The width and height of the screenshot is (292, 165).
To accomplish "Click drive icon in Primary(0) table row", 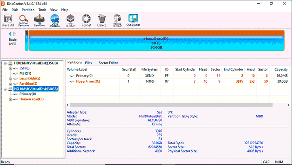I will pos(72,76).
